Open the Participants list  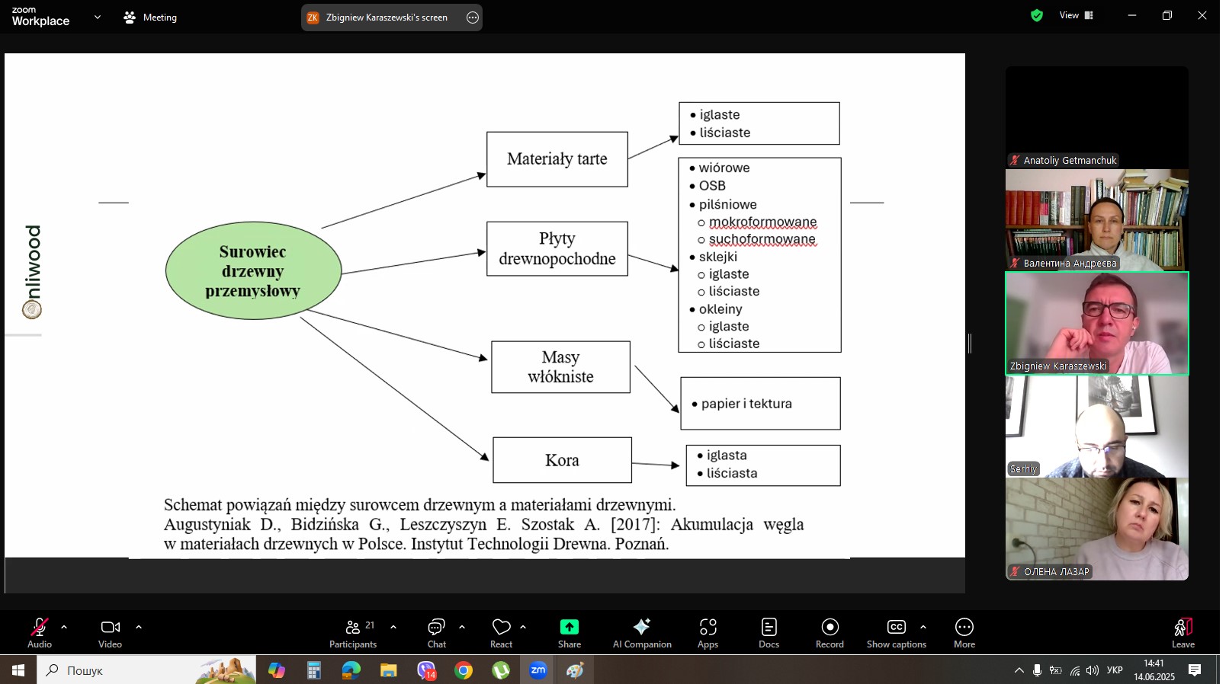tap(353, 632)
